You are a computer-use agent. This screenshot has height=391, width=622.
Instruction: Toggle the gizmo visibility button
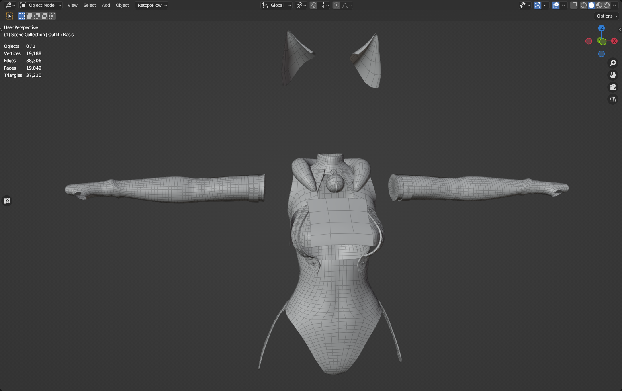point(538,5)
